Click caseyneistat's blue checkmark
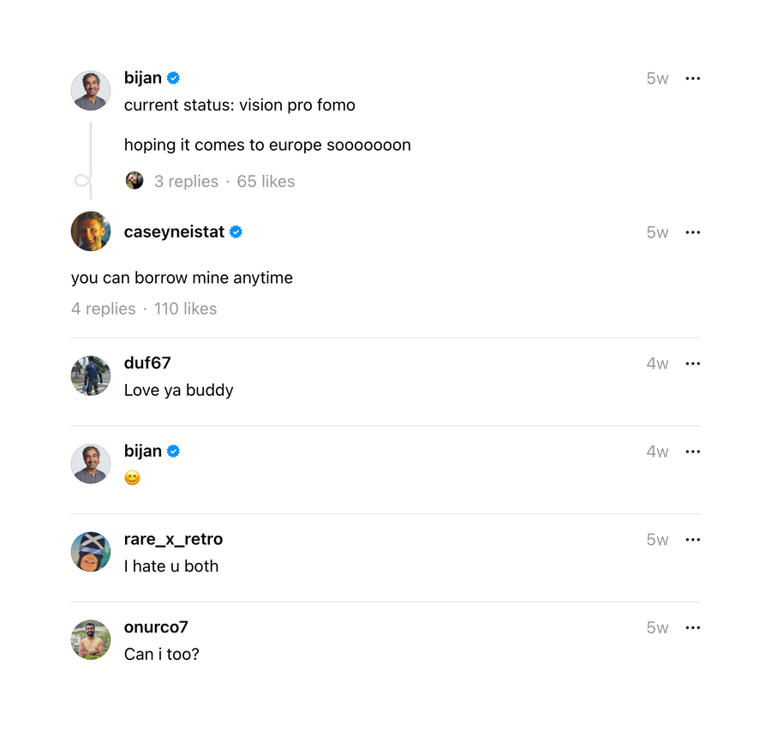 (236, 231)
